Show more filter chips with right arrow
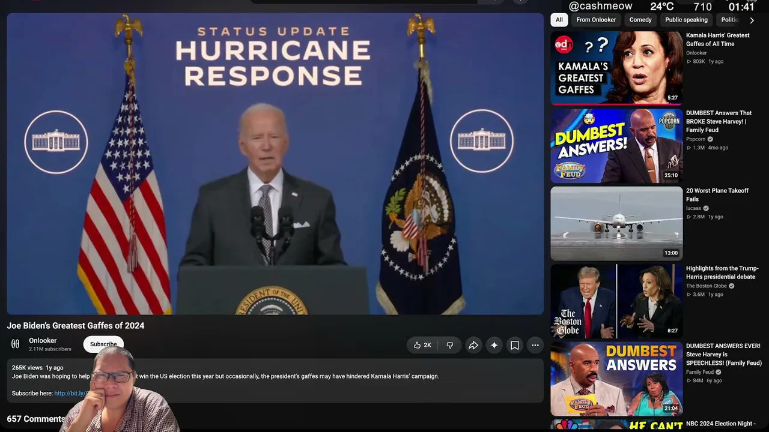The image size is (769, 432). 752,20
